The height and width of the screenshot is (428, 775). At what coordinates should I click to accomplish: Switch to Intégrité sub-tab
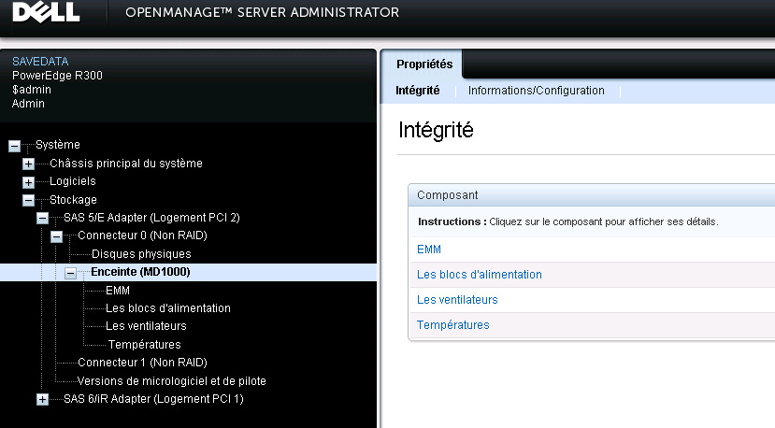417,91
